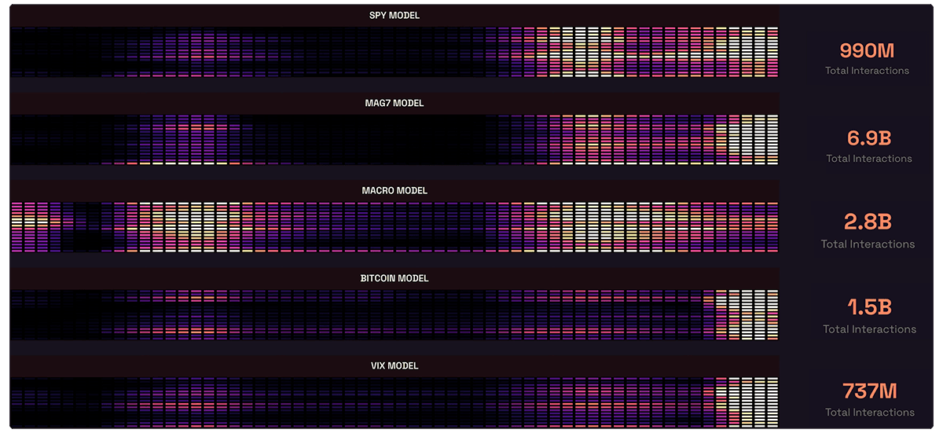943x433 pixels.
Task: Click the 2.8B interactions value
Action: [868, 222]
